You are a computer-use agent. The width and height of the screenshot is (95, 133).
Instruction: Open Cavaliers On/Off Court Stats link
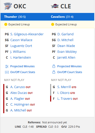(x=70, y=72)
